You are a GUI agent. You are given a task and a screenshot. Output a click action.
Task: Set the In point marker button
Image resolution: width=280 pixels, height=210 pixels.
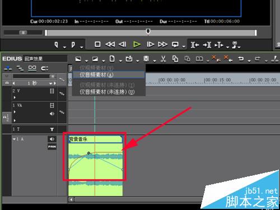56,45
